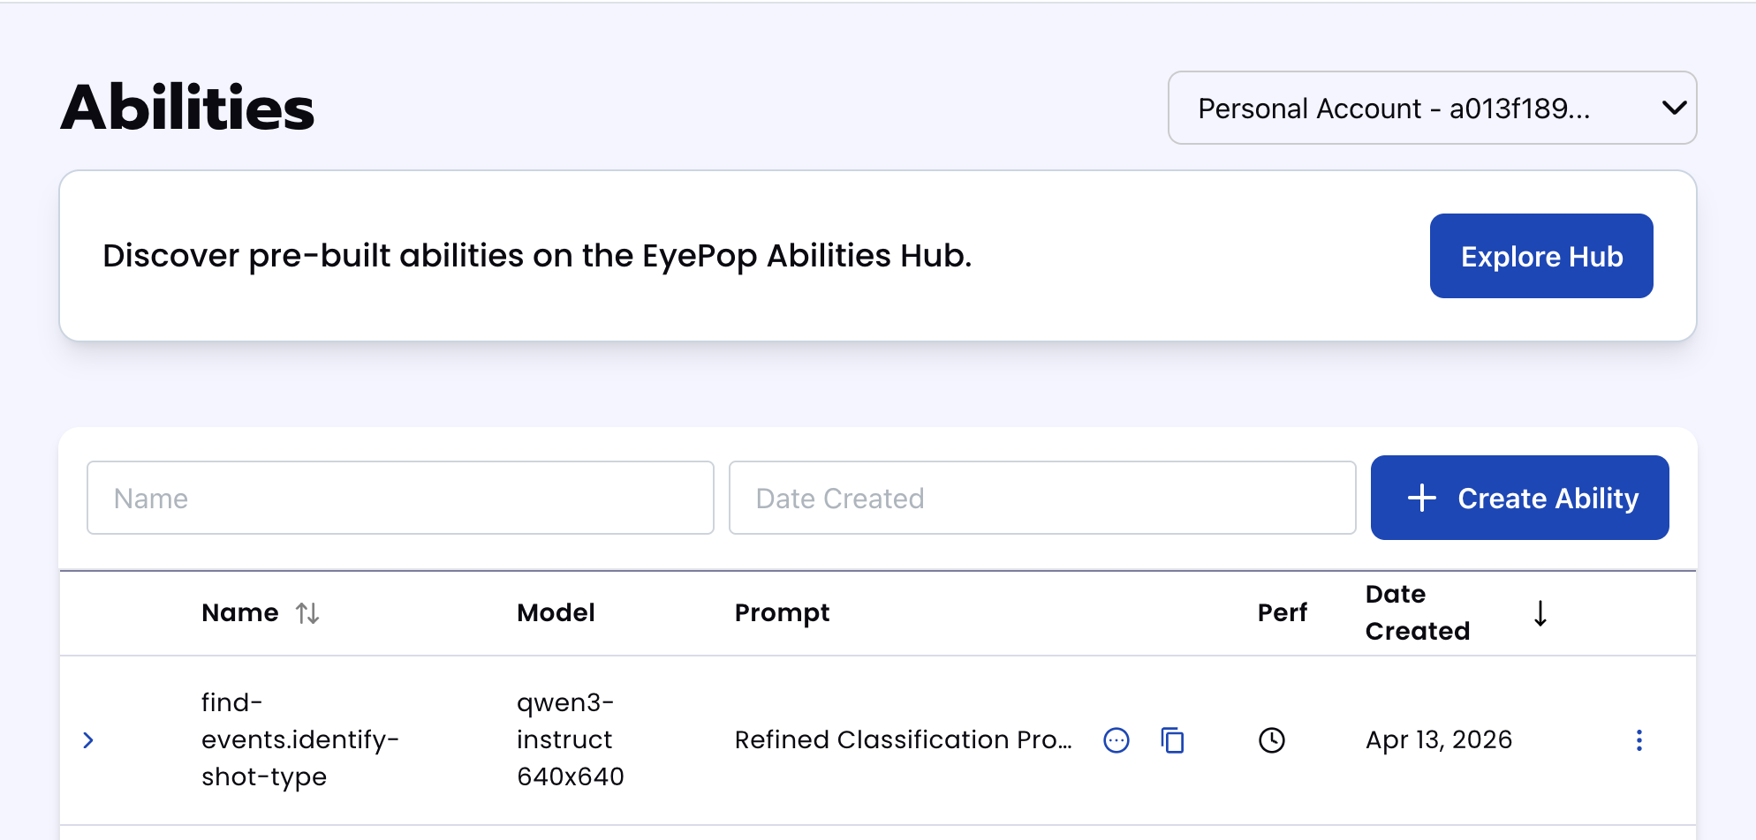Select the qwen3-instruct 640x640 model cell

570,739
